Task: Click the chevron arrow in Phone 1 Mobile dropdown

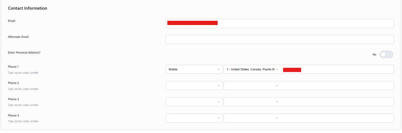Action: (219, 70)
